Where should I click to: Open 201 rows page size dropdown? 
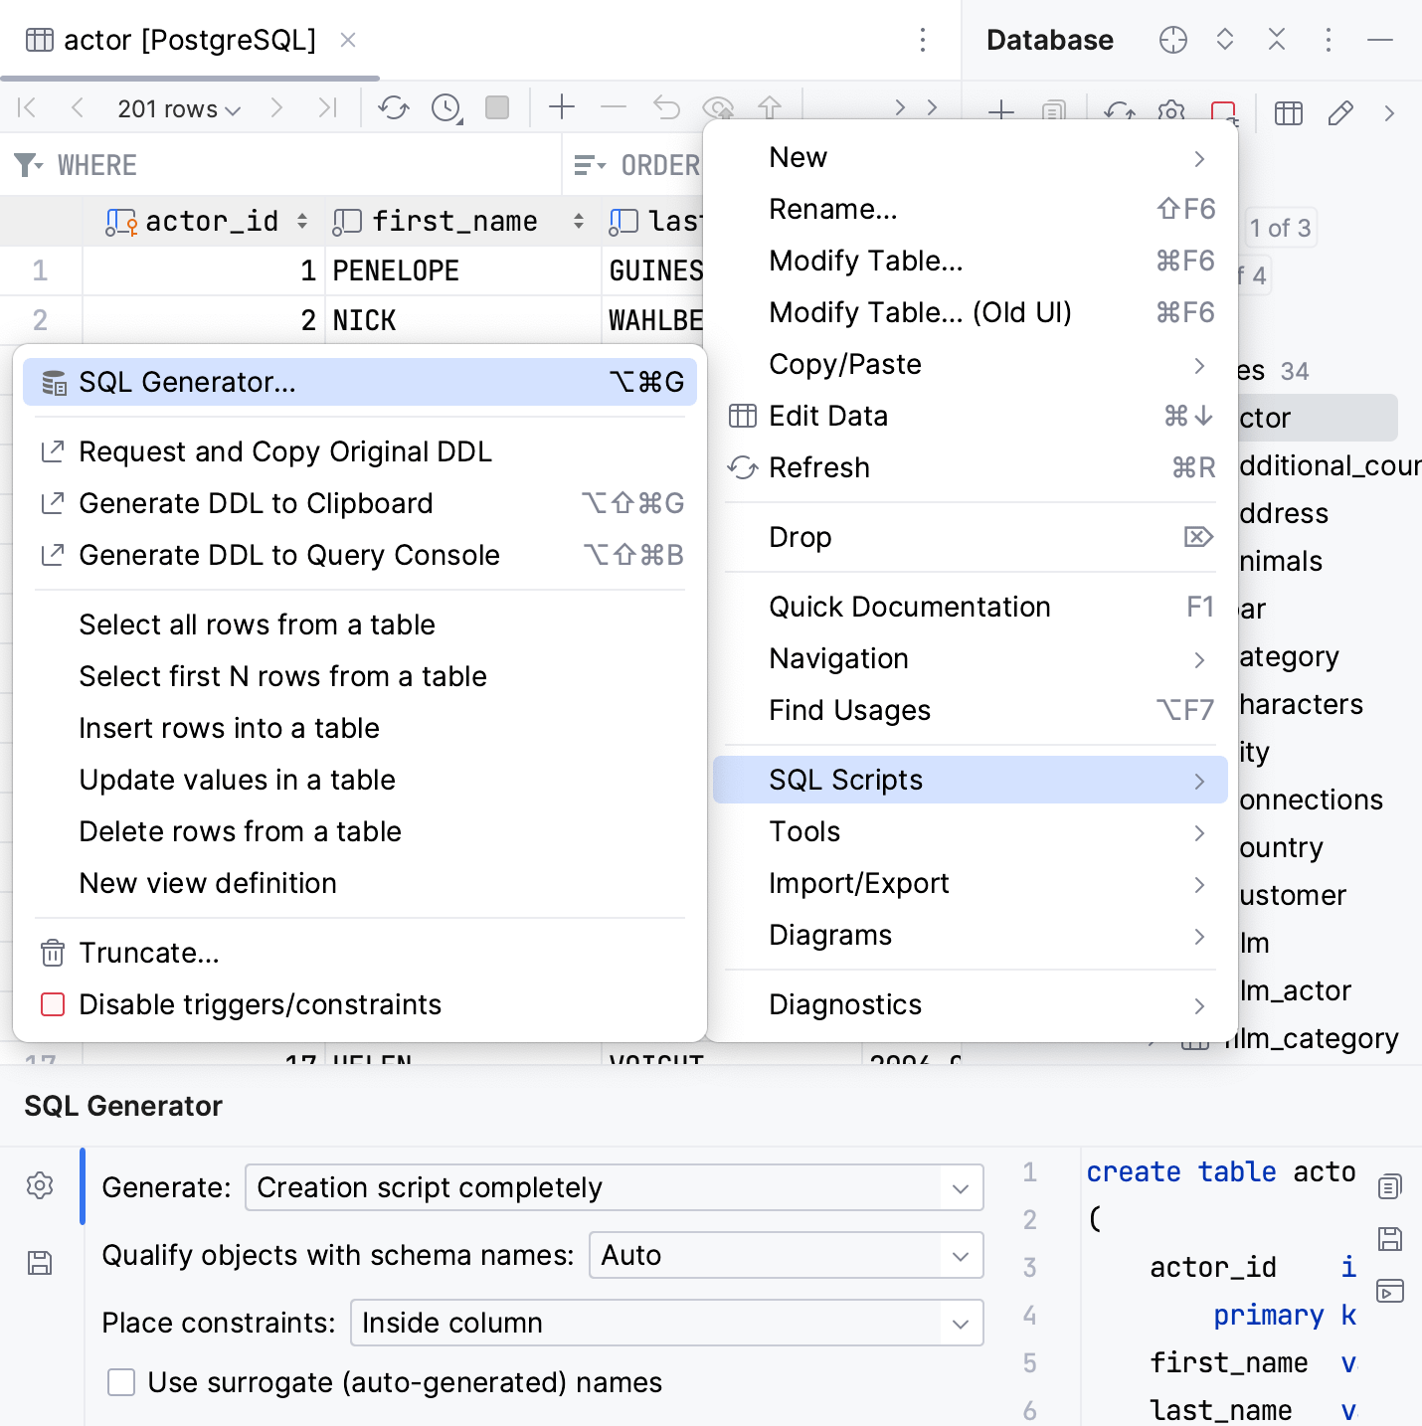pos(179,108)
